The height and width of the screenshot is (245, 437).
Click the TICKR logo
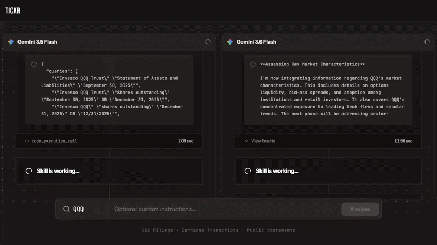[x=13, y=10]
